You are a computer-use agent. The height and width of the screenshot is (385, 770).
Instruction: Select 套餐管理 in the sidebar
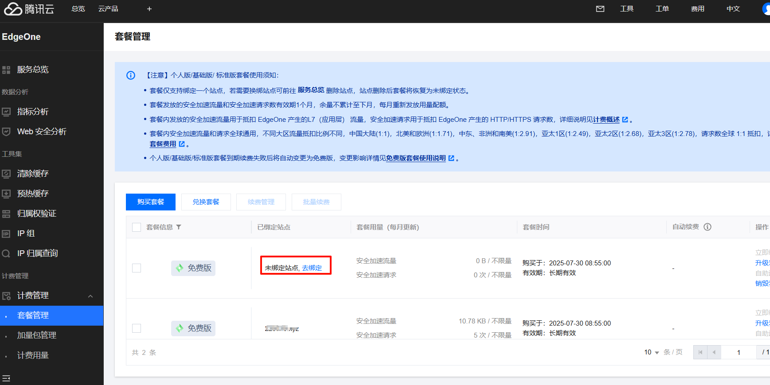(x=51, y=315)
